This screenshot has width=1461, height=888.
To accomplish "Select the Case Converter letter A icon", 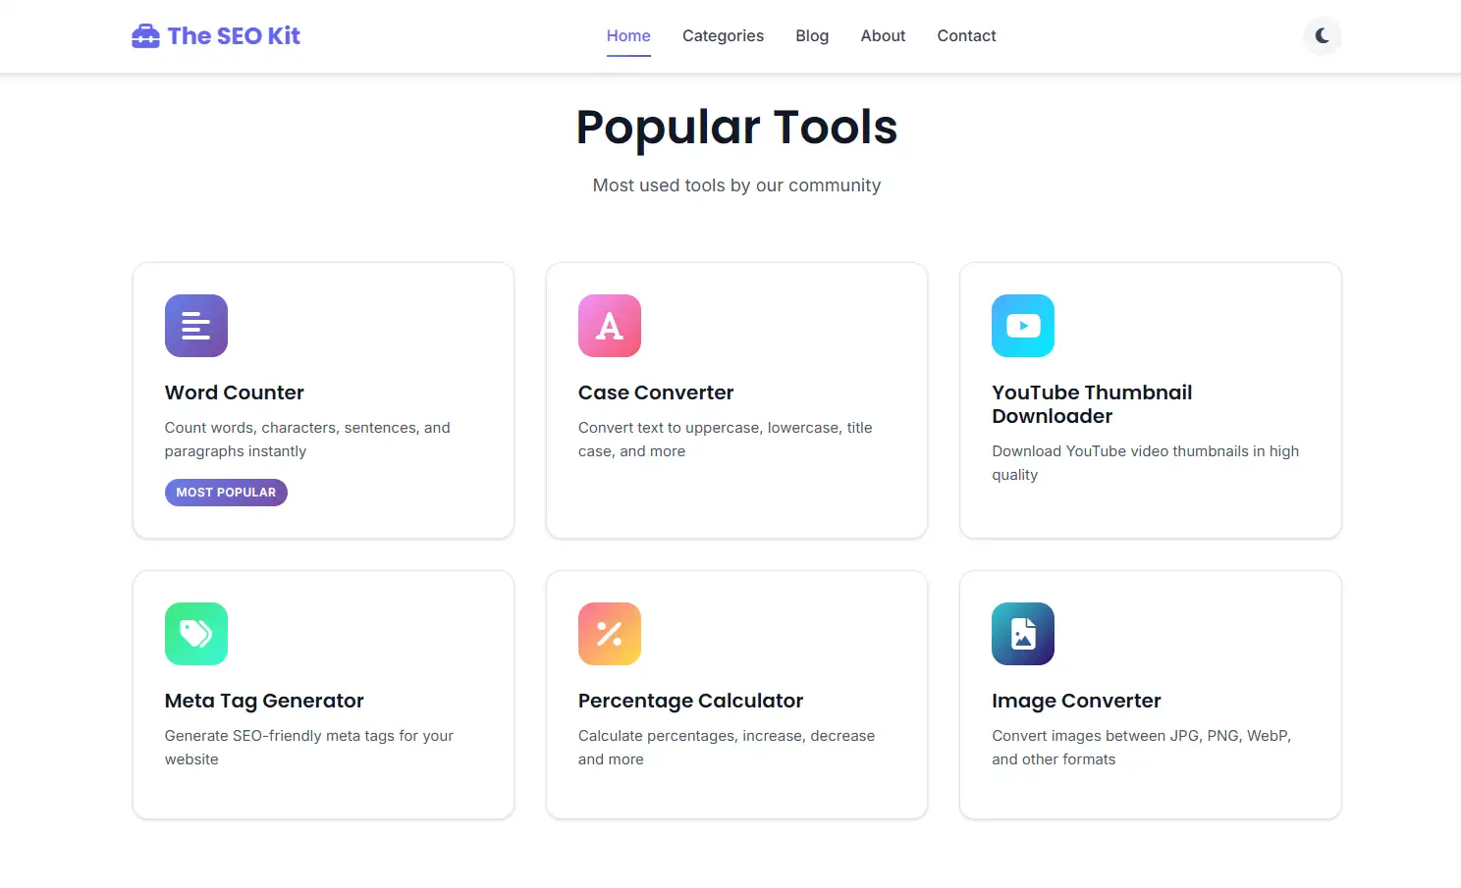I will (x=609, y=325).
